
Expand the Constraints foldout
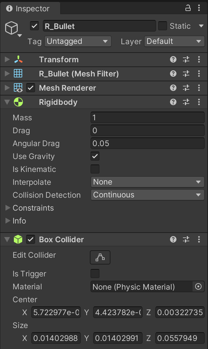[8, 208]
